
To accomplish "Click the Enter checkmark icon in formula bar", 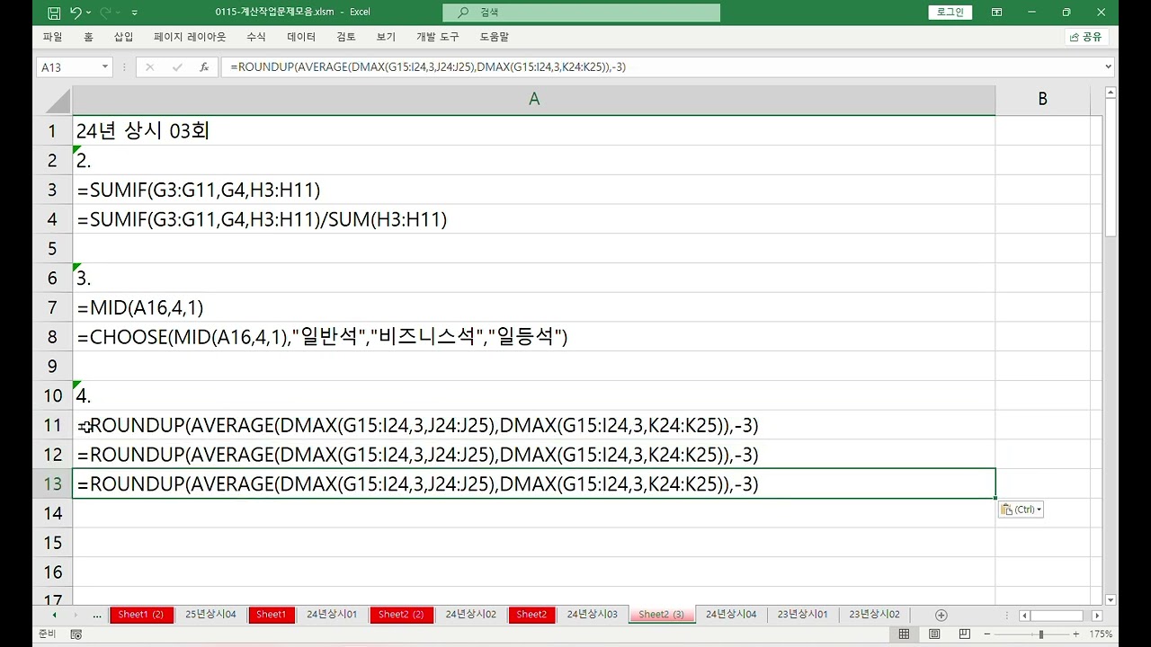I will [x=177, y=67].
